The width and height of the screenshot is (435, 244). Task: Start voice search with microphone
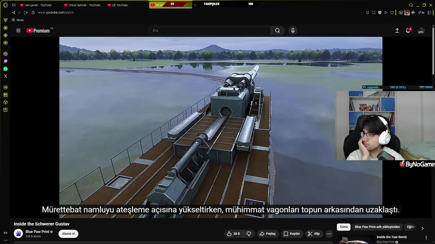click(293, 30)
